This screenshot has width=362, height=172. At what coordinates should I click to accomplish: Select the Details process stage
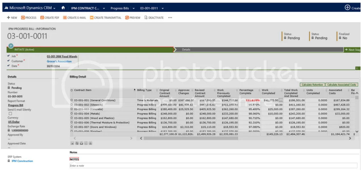pos(258,50)
